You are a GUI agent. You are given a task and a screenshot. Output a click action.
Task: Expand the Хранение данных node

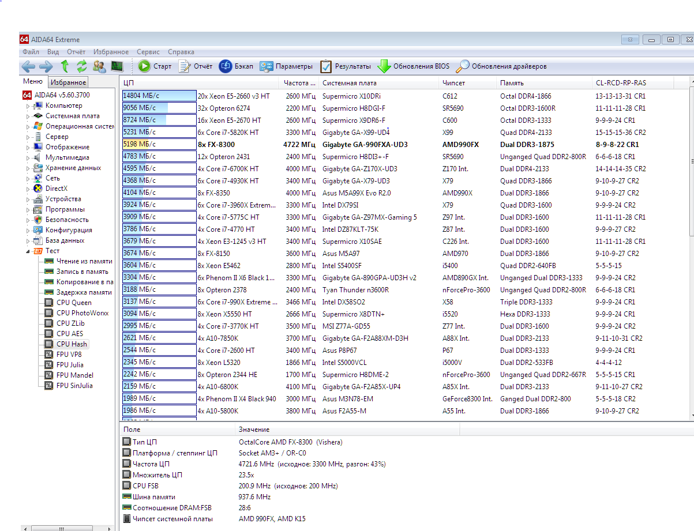pos(28,168)
